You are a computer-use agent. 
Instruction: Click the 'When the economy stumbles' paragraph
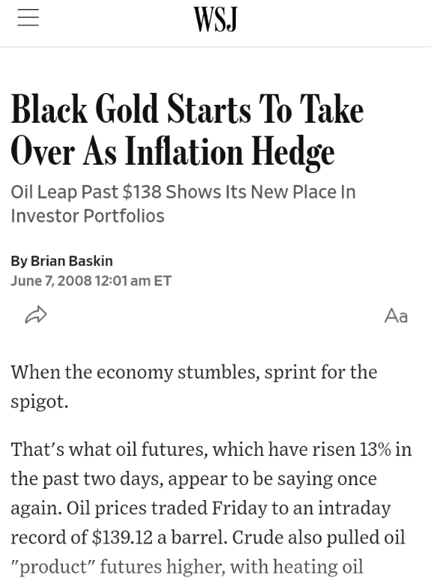(x=194, y=386)
